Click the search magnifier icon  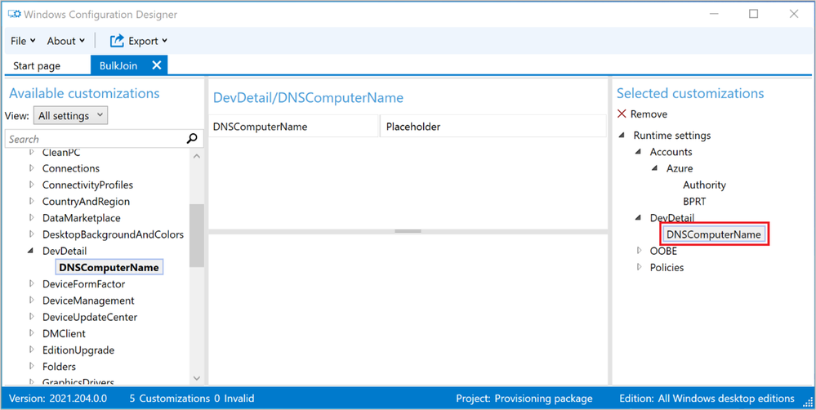(x=192, y=139)
